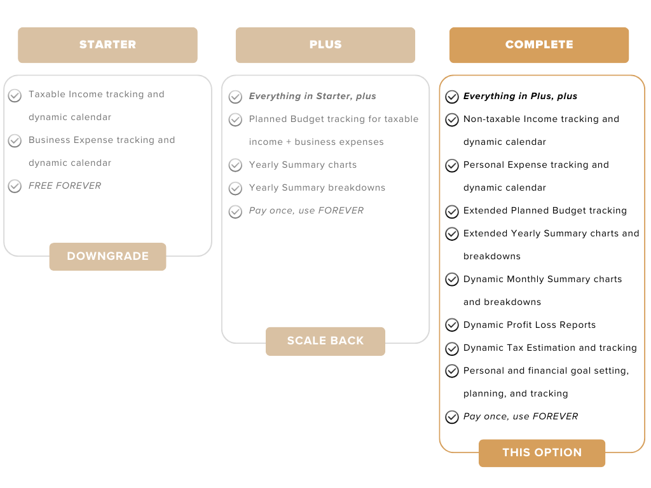651x488 pixels.
Task: Select the STARTER plan header
Action: [x=107, y=45]
